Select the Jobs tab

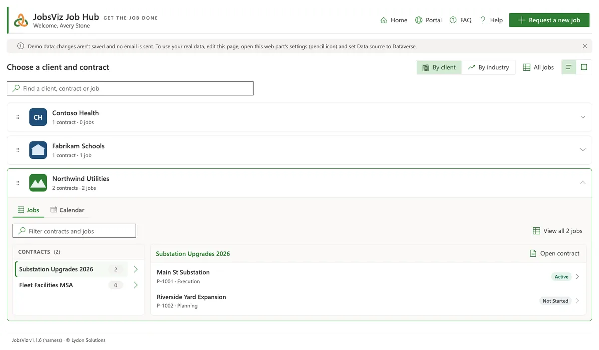(28, 210)
